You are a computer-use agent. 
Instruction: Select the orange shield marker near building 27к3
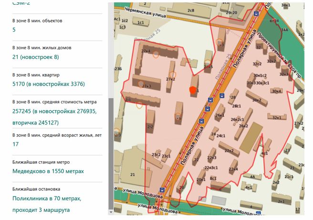(x=140, y=84)
